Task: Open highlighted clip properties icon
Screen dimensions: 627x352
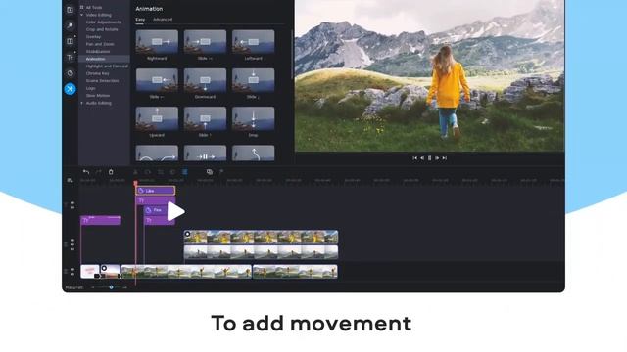Action: [185, 172]
